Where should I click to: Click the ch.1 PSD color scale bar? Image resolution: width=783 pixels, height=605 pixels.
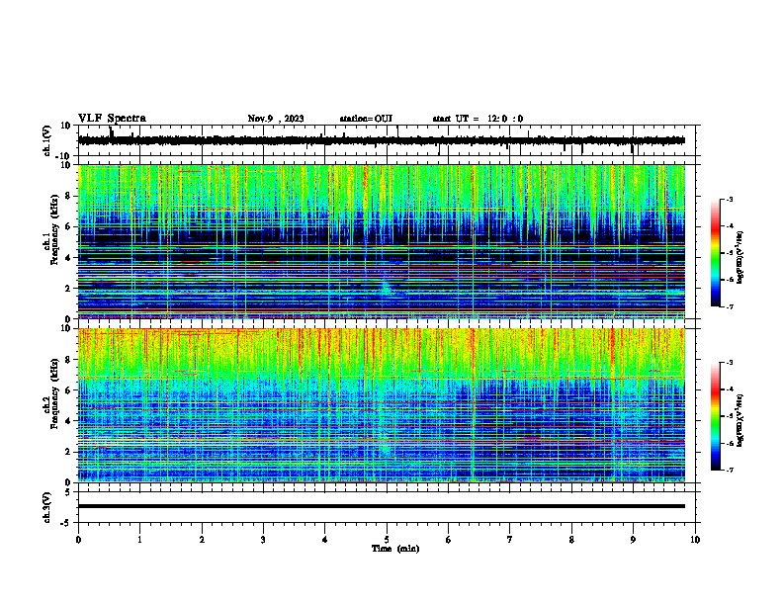(x=716, y=253)
